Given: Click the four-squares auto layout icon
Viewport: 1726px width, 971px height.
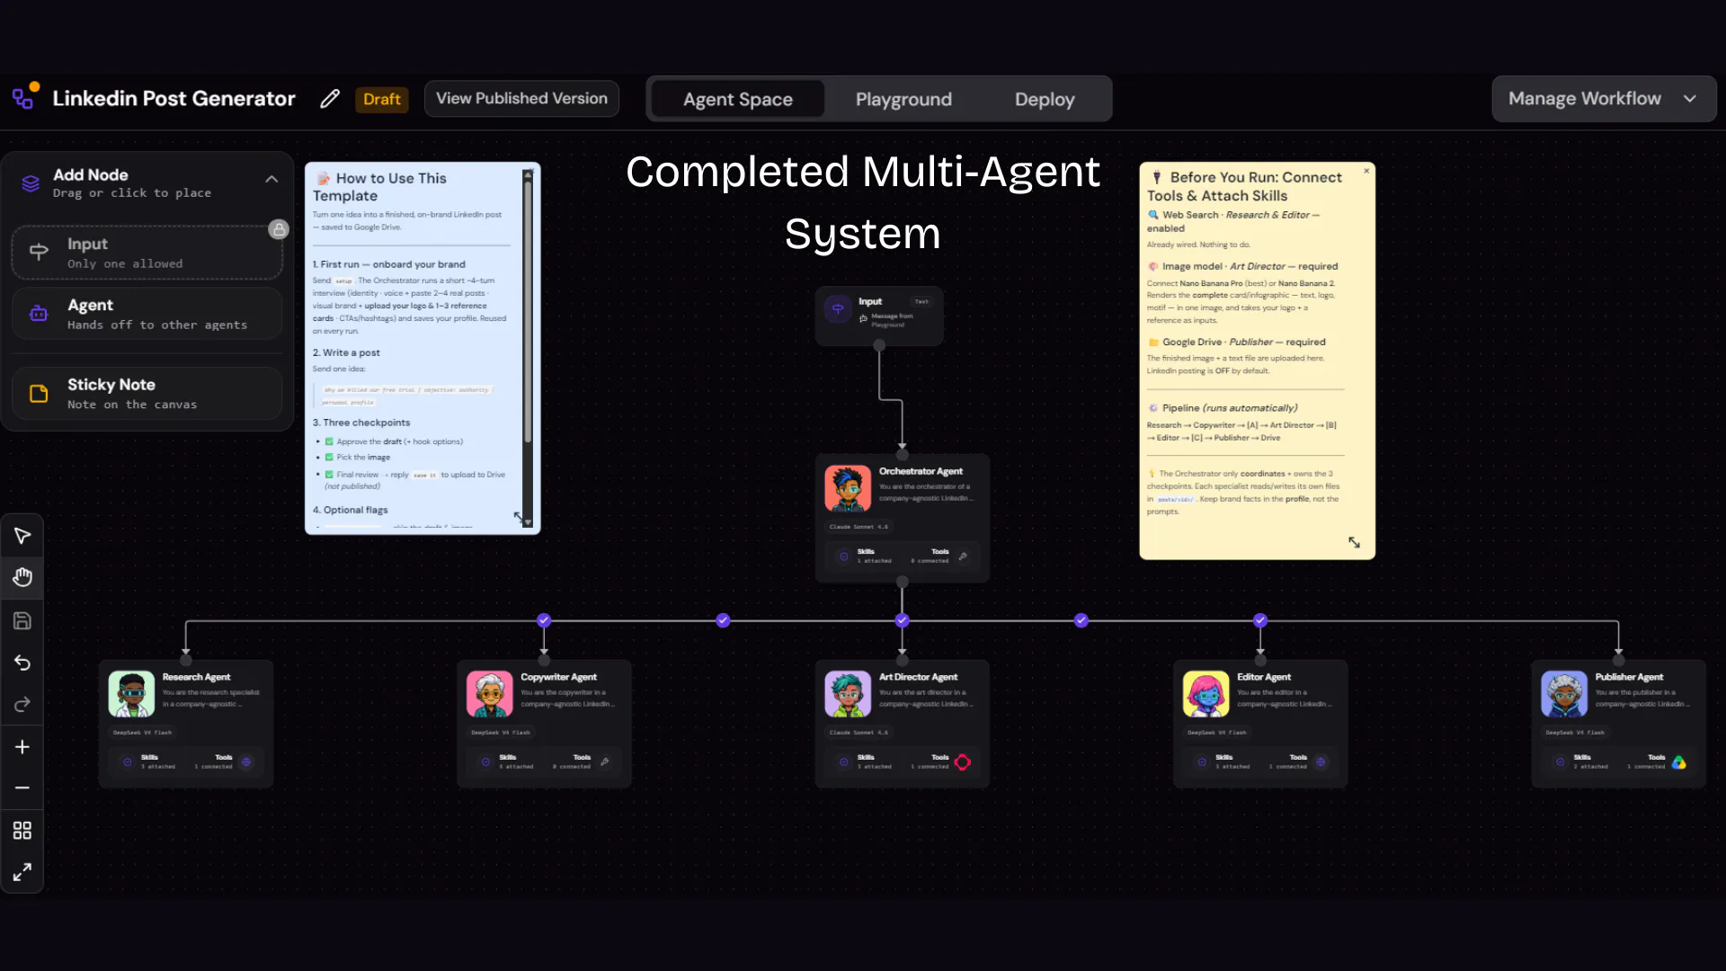Looking at the screenshot, I should (22, 830).
